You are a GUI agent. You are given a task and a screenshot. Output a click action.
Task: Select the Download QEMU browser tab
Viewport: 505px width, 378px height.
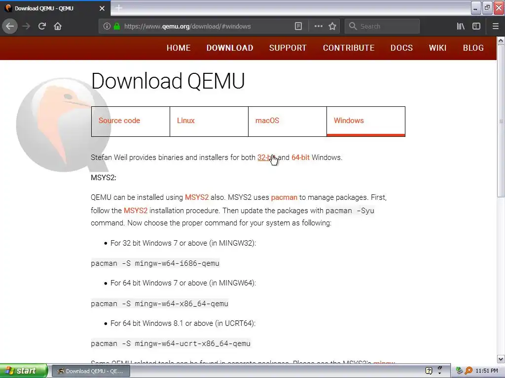[55, 8]
